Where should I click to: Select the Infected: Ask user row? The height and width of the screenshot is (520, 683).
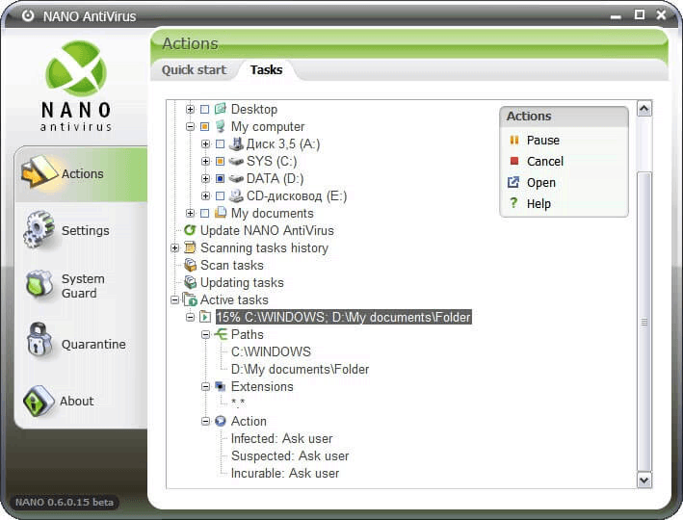coord(281,438)
